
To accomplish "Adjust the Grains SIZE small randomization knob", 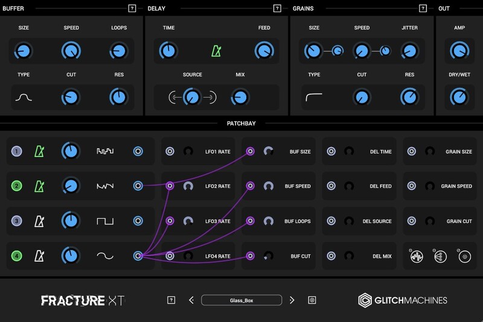I will tap(337, 51).
